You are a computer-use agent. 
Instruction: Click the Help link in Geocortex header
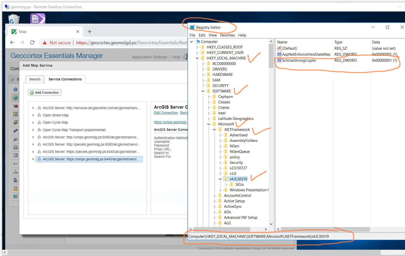click(x=176, y=57)
